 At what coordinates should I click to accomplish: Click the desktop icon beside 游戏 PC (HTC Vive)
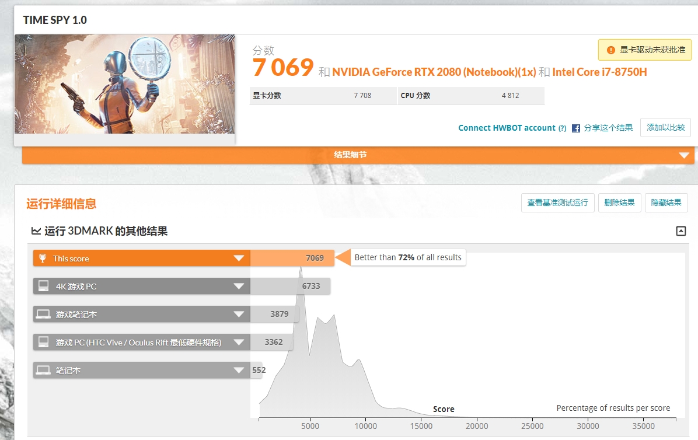coord(44,342)
